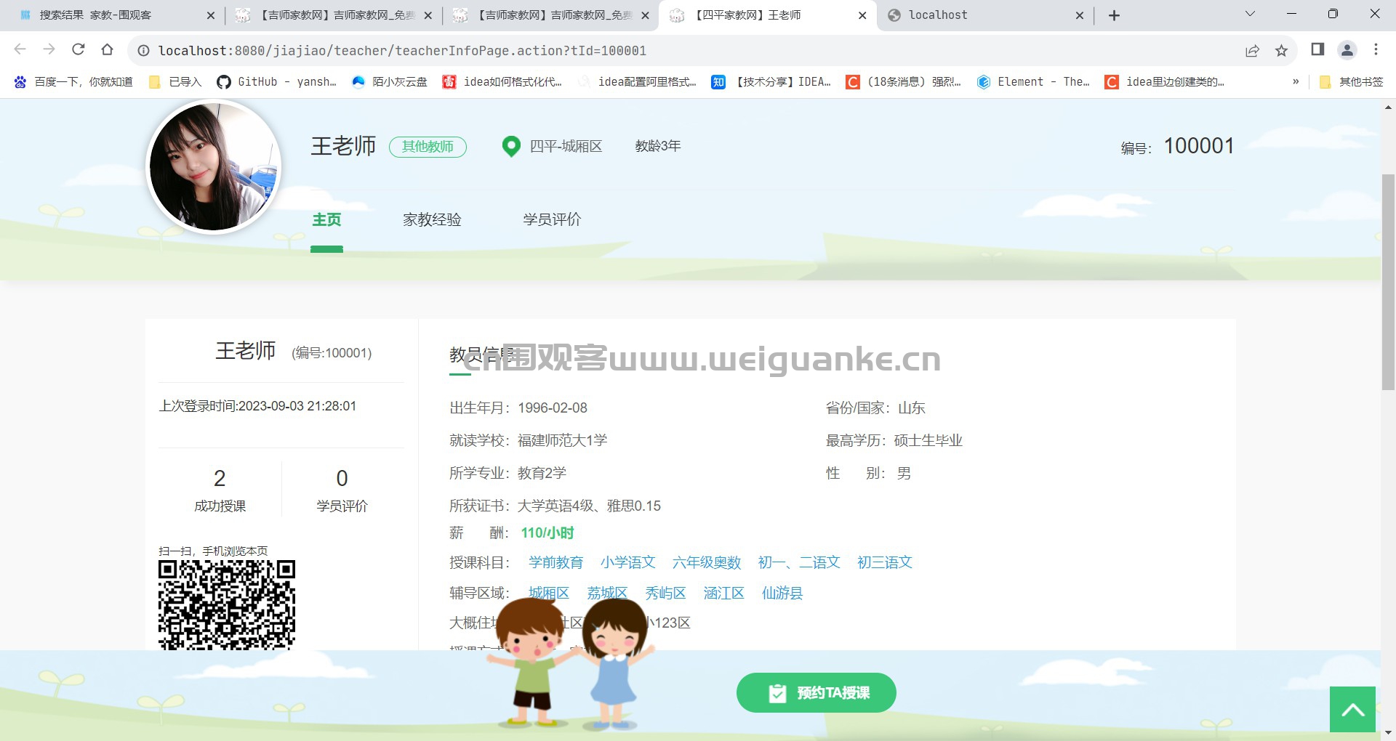Image resolution: width=1396 pixels, height=741 pixels.
Task: Click the QR code image
Action: click(227, 604)
